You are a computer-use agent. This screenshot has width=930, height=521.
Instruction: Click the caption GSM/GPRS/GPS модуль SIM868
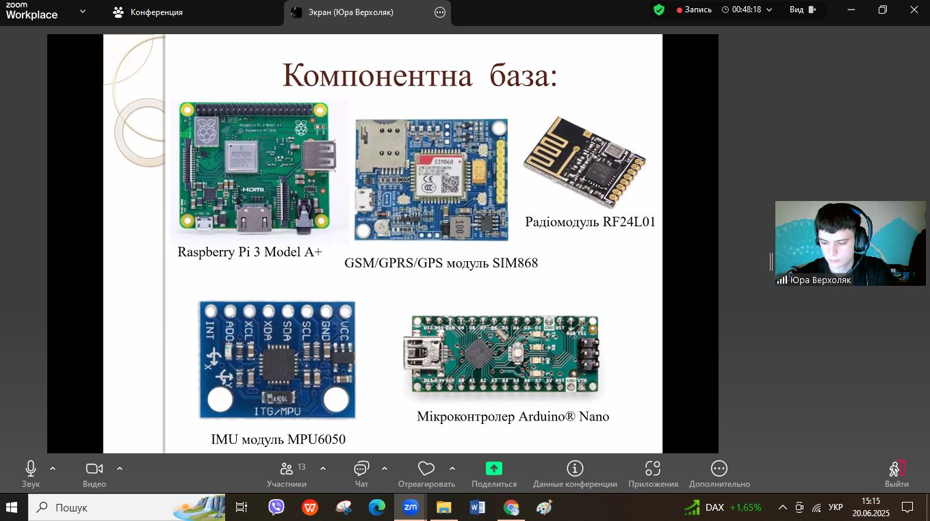[441, 263]
